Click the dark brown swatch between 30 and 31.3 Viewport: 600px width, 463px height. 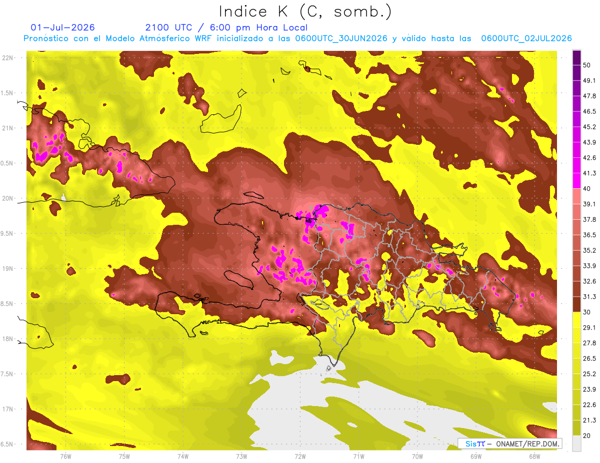(x=576, y=304)
